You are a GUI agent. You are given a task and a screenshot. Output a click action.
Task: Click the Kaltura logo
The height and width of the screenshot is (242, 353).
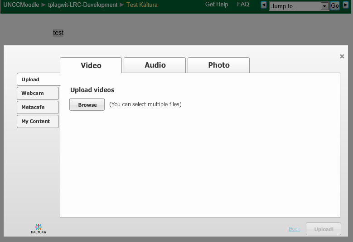[x=39, y=228]
